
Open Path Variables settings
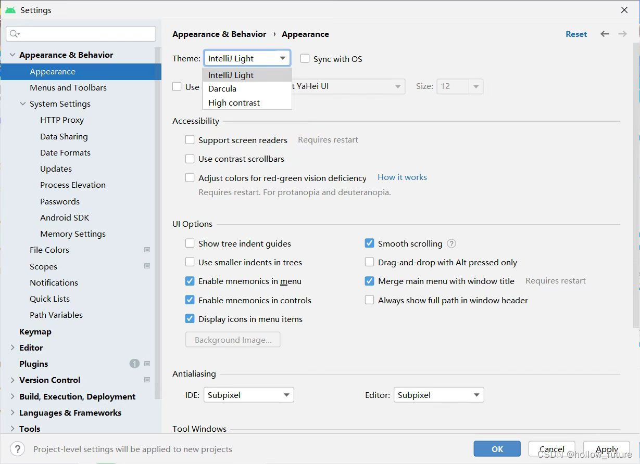(x=56, y=315)
